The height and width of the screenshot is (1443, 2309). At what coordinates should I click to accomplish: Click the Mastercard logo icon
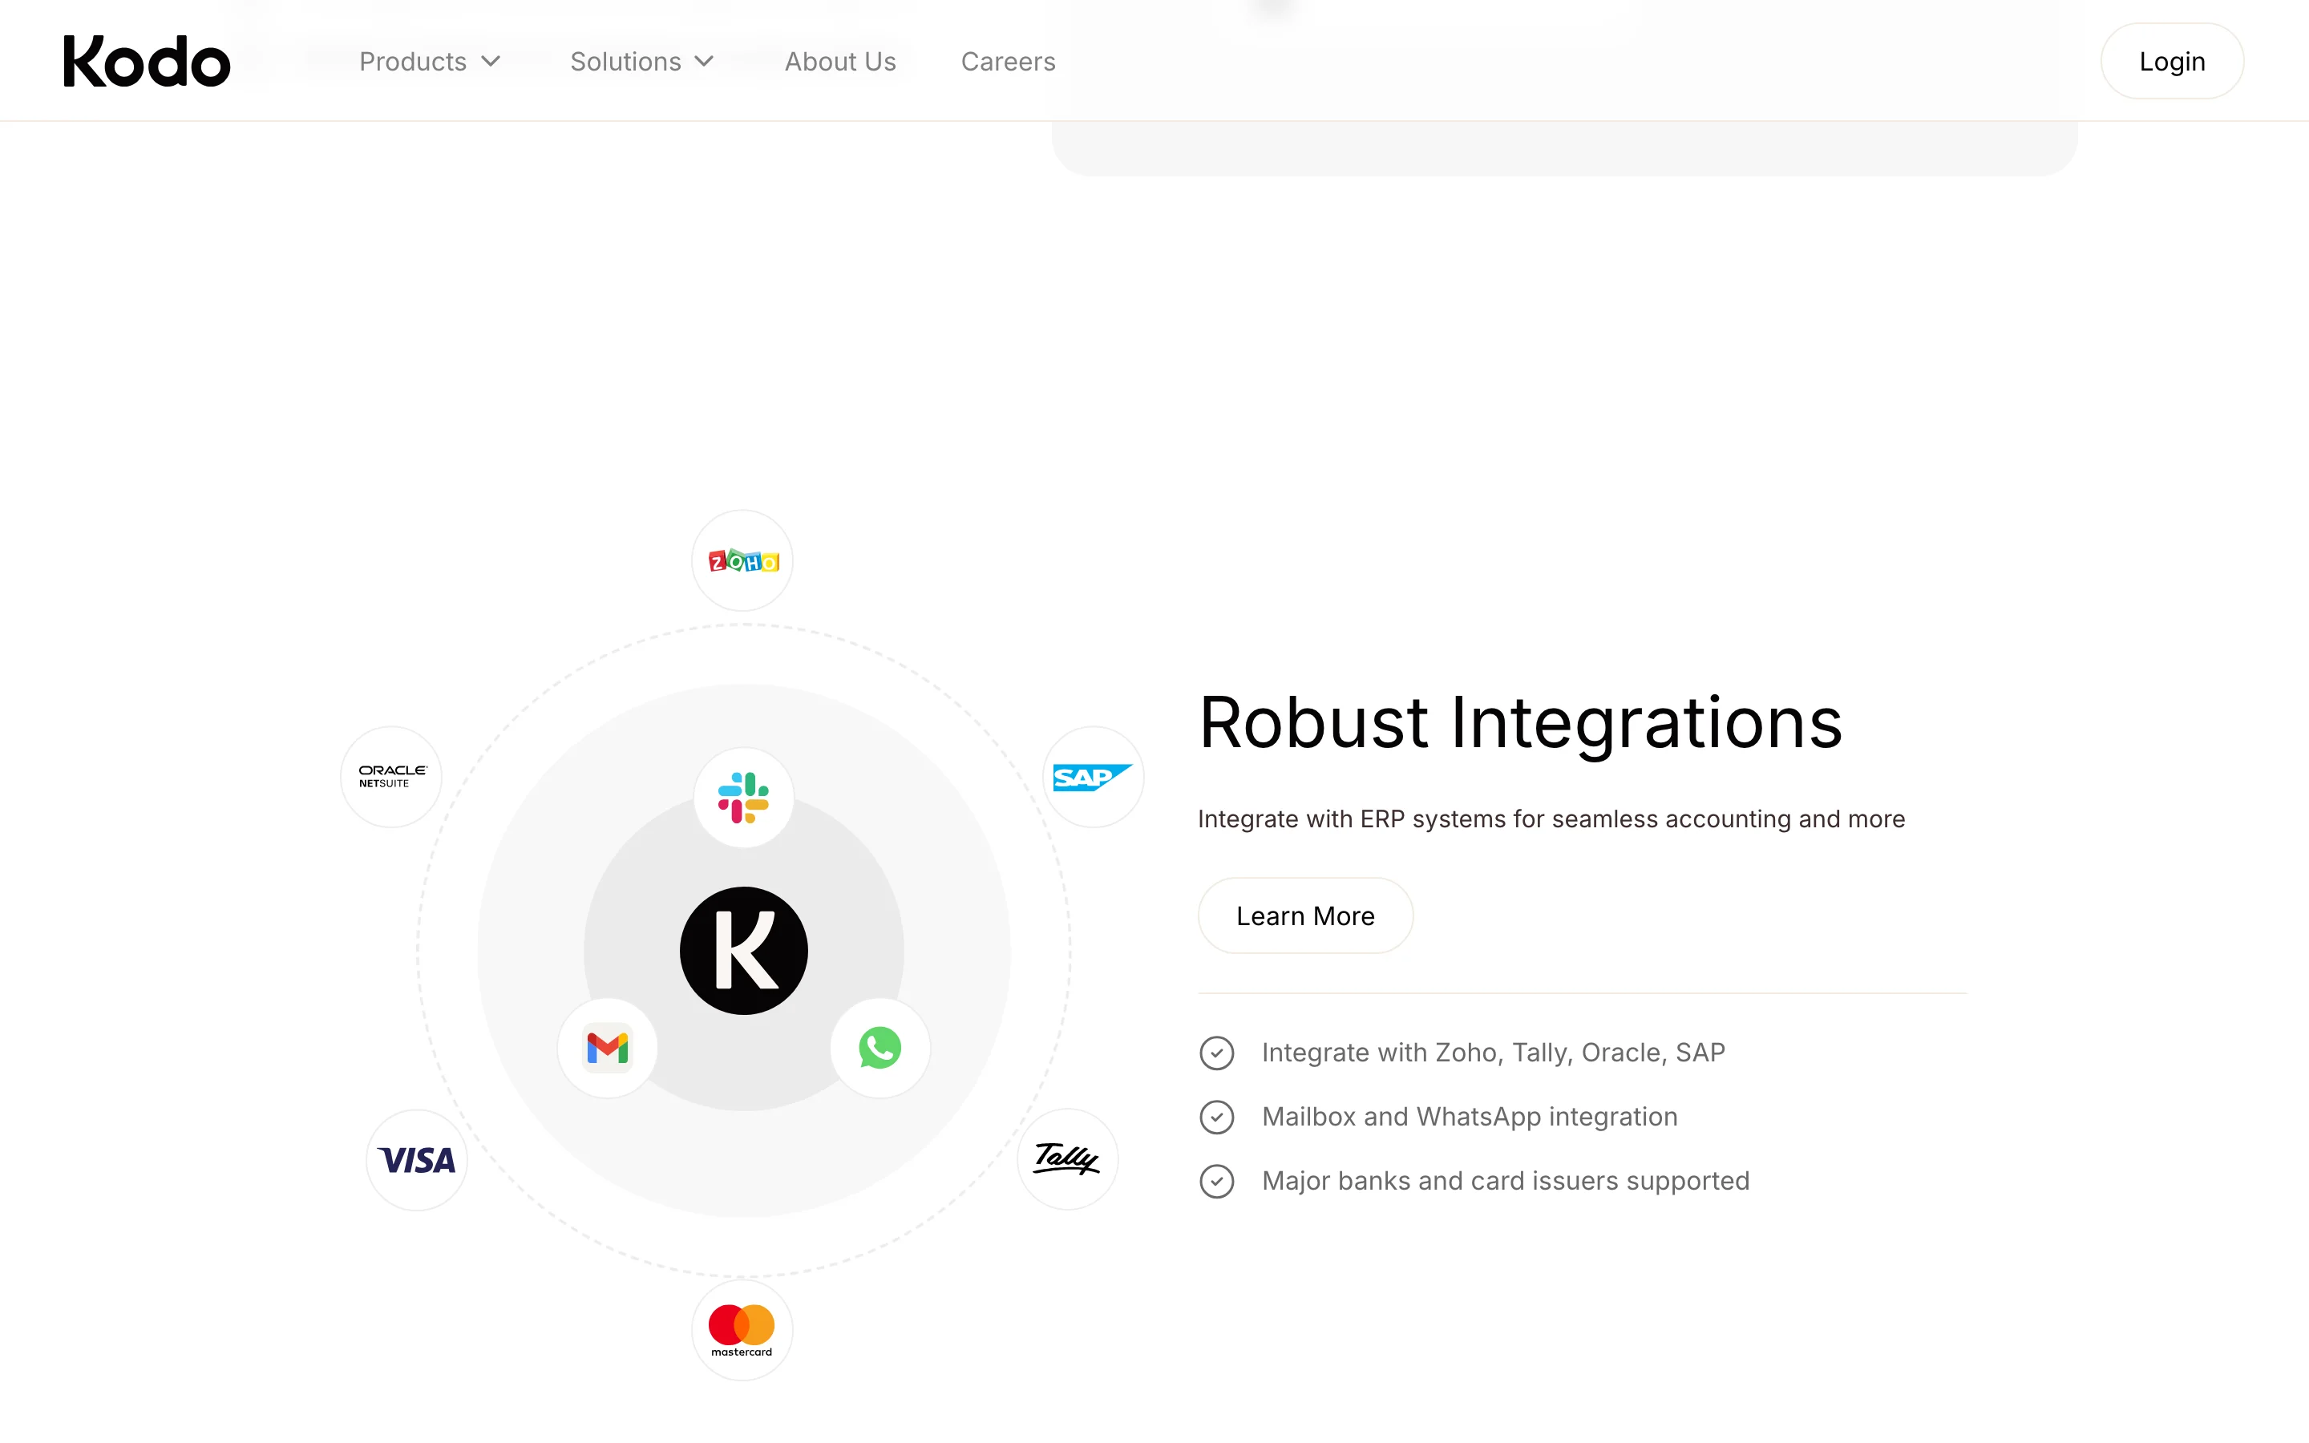[742, 1331]
